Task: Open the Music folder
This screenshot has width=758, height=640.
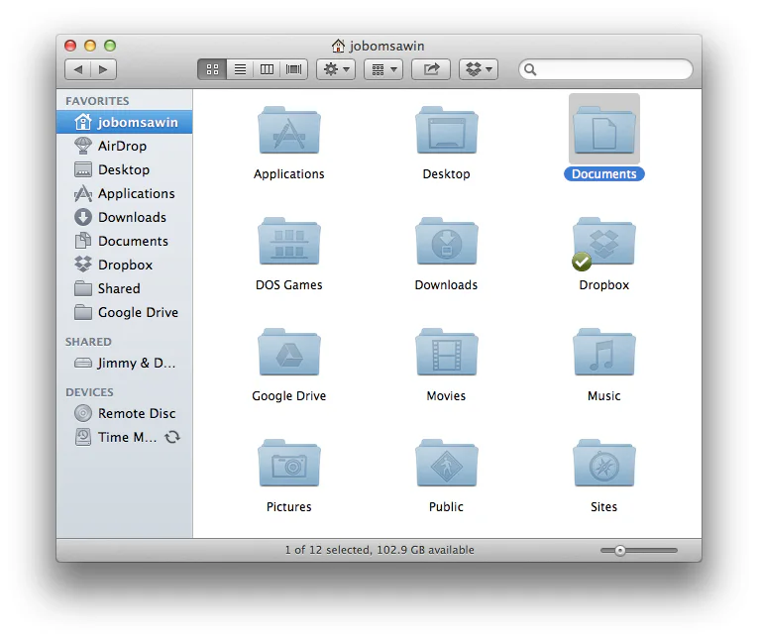Action: [x=604, y=353]
